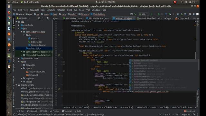Open the Refactor menu
The height and width of the screenshot is (116, 206).
[x=61, y=10]
